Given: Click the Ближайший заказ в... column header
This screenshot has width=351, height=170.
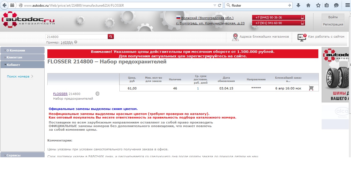Looking at the screenshot, I should [288, 79].
